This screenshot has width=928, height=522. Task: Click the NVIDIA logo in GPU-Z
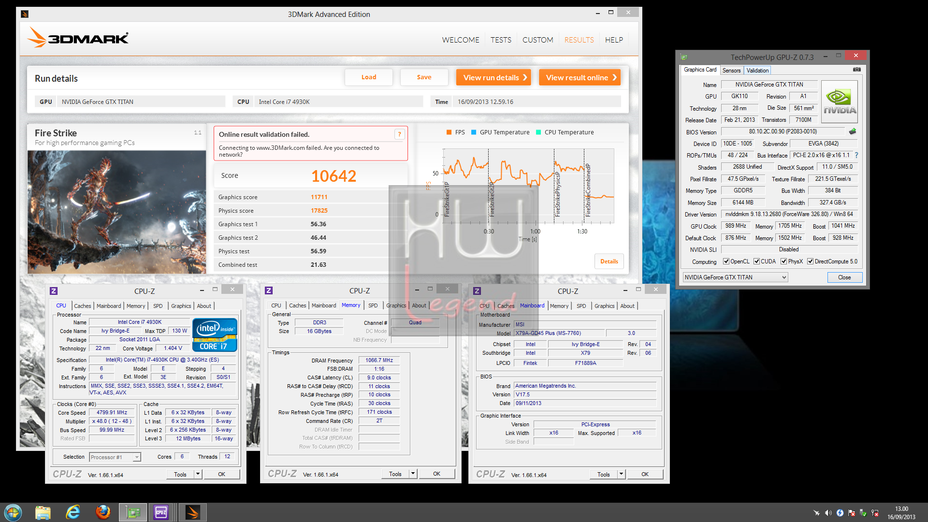coord(840,102)
